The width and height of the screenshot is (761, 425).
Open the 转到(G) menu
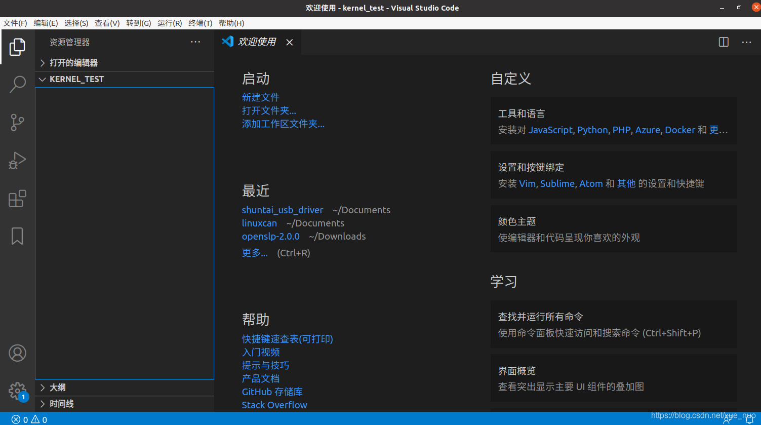tap(139, 23)
